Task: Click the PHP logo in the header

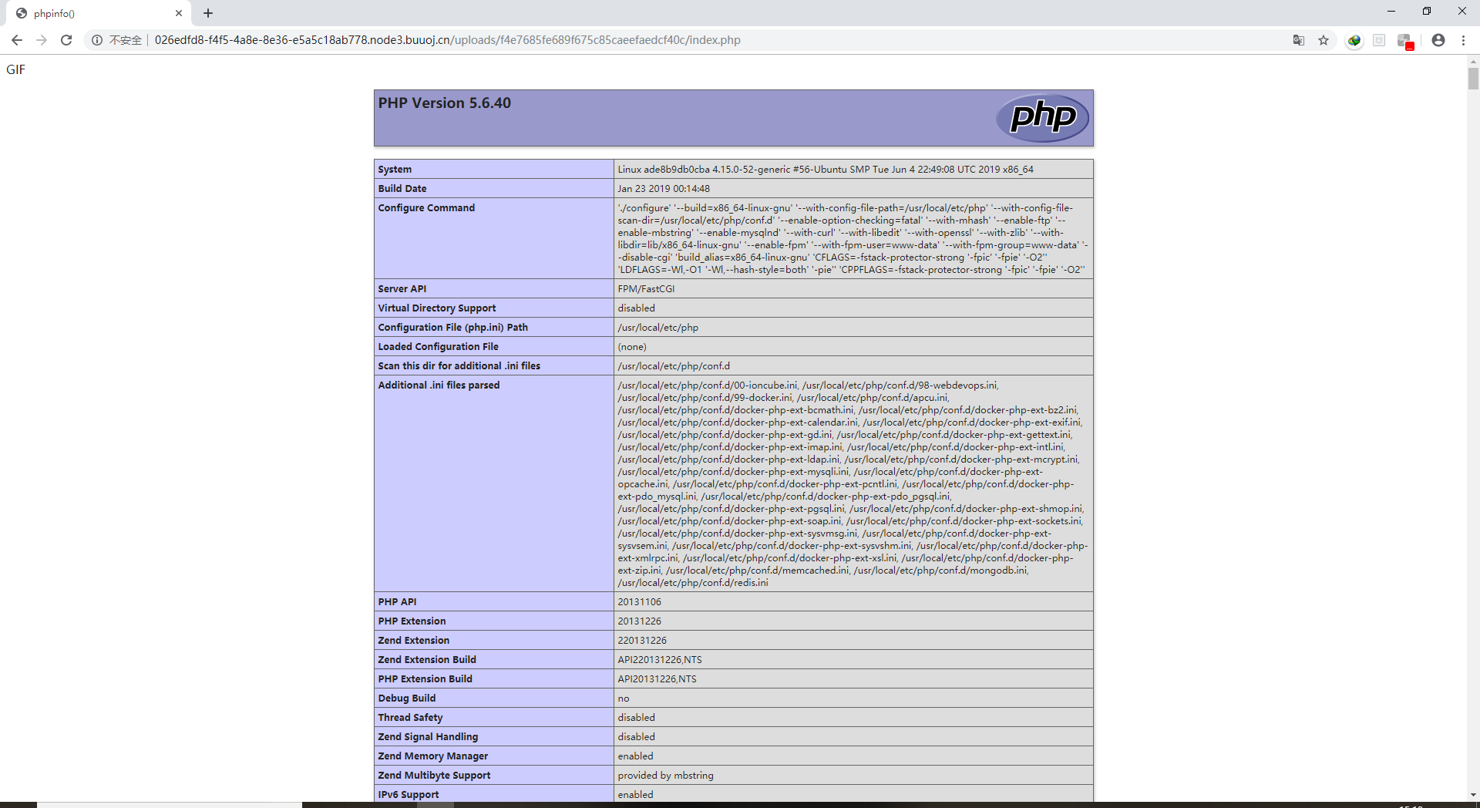Action: coord(1042,117)
